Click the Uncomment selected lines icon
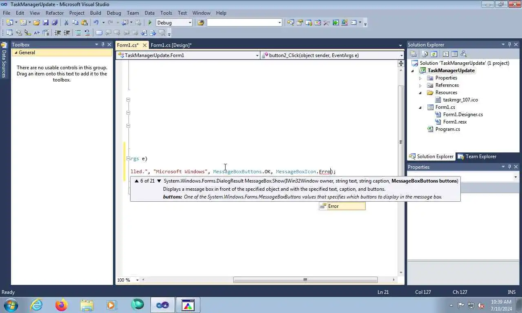Viewport: 522px width, 313px height. (87, 33)
